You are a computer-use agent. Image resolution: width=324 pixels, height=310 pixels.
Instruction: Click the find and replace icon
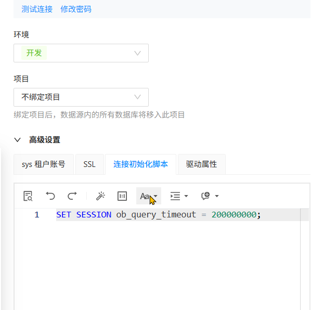pos(28,196)
